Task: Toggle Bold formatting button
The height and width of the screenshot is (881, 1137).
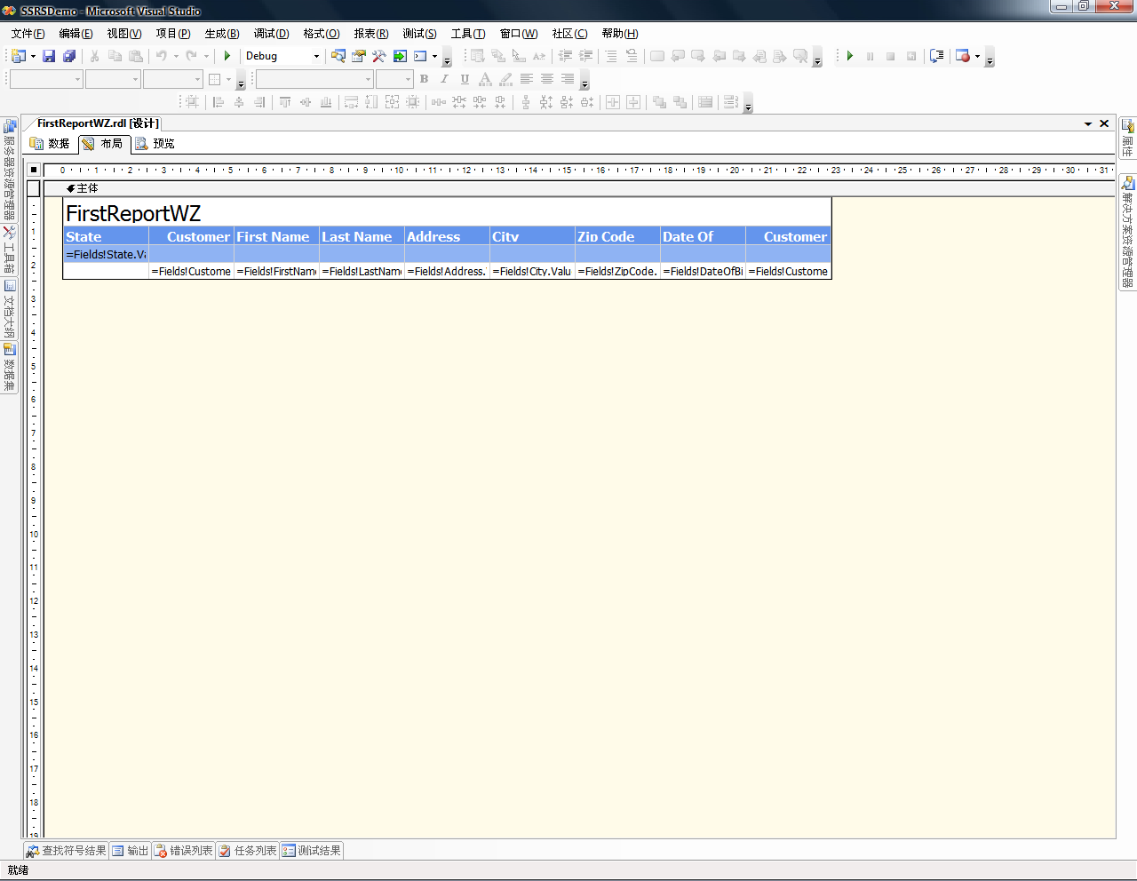Action: 424,79
